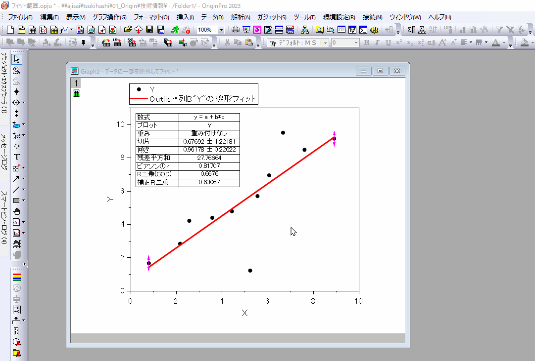
Task: Open the font color dropdown arrow
Action: pos(504,42)
